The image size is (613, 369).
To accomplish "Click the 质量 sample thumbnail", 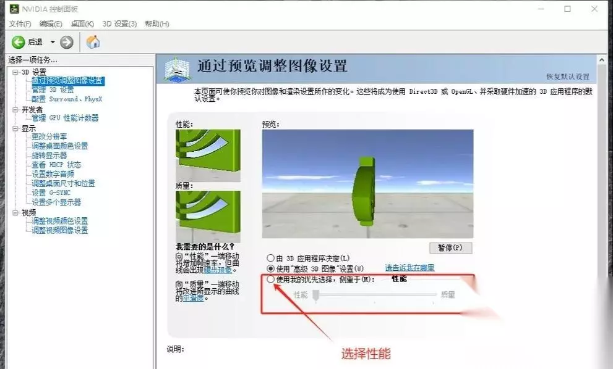I will tap(208, 217).
